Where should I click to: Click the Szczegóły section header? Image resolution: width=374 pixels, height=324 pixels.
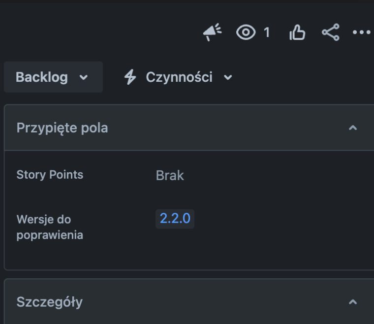tap(50, 302)
